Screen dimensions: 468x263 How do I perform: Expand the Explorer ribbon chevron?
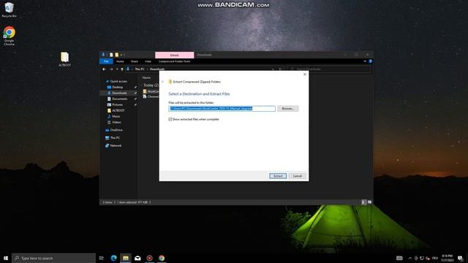(x=365, y=61)
